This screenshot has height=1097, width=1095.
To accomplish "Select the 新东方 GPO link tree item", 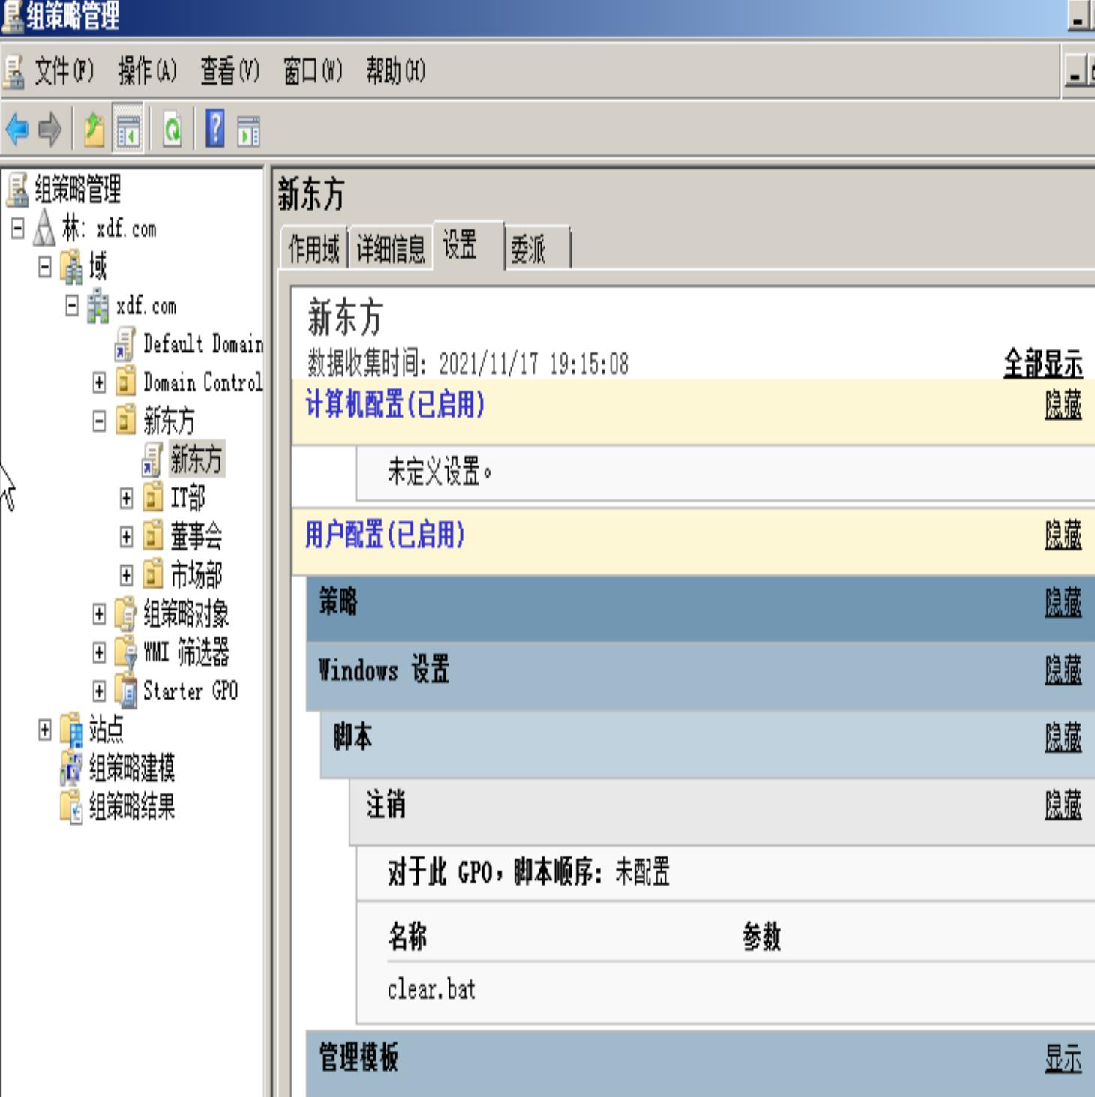I will click(x=196, y=460).
